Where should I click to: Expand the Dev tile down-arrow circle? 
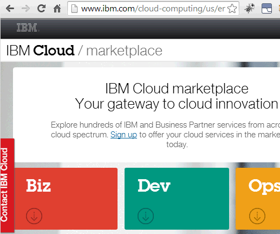click(146, 216)
